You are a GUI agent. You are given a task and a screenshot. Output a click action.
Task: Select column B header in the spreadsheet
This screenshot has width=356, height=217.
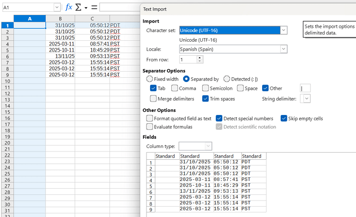(60, 19)
